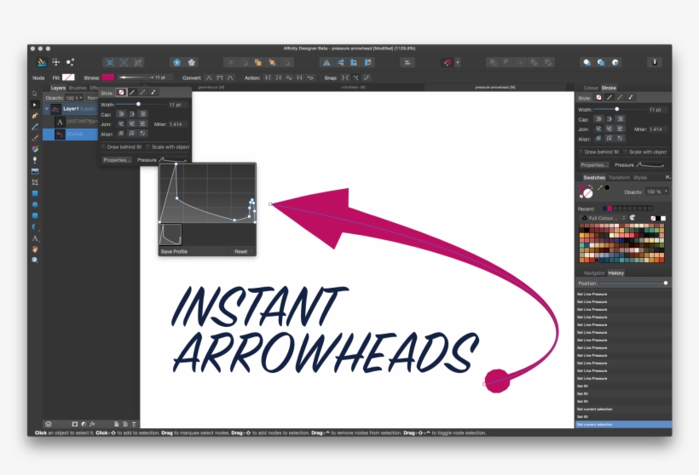This screenshot has height=475, width=699.
Task: Click the Flip Vertical toolbar icon
Action: pos(340,62)
